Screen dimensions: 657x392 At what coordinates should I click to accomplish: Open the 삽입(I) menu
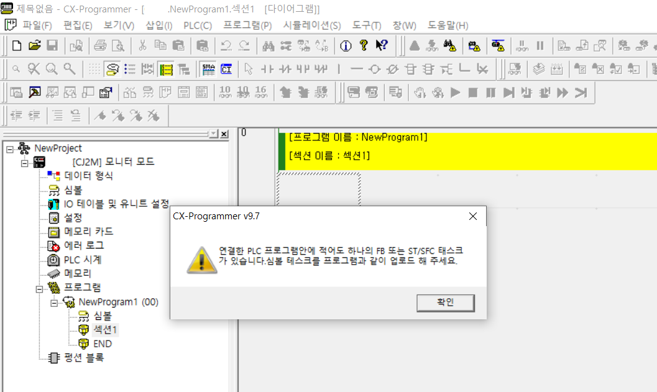tap(159, 25)
